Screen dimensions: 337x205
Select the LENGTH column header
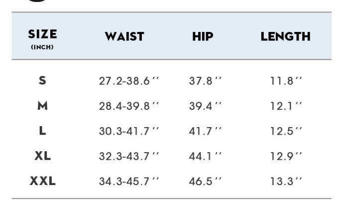click(x=285, y=36)
